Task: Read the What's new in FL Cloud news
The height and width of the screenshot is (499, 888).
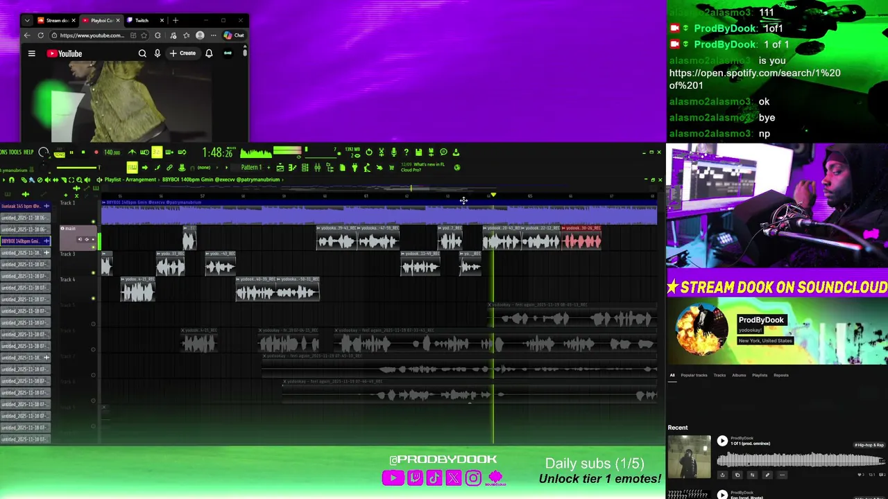Action: click(x=423, y=167)
